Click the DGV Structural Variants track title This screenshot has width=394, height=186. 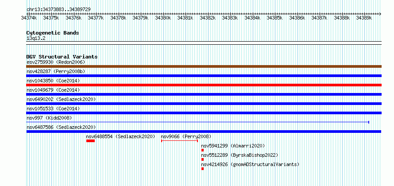pyautogui.click(x=62, y=57)
